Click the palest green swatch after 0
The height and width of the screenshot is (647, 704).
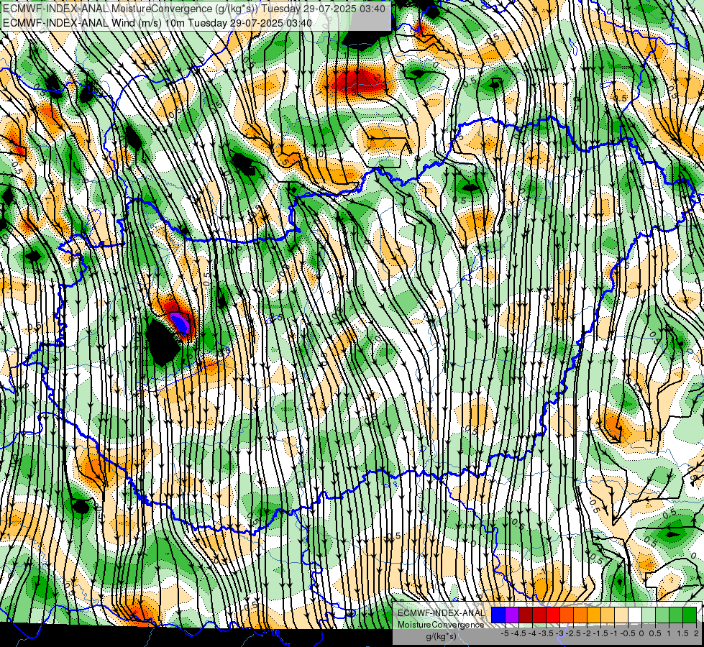click(649, 615)
